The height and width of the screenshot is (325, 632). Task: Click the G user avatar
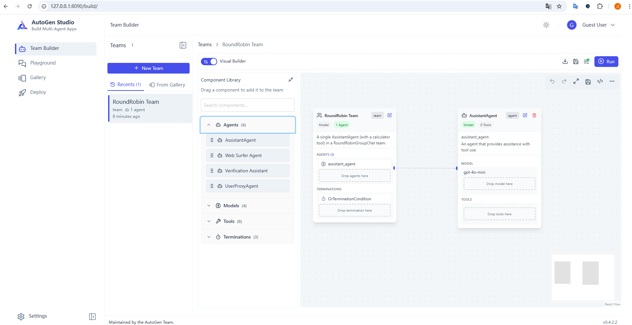point(572,25)
